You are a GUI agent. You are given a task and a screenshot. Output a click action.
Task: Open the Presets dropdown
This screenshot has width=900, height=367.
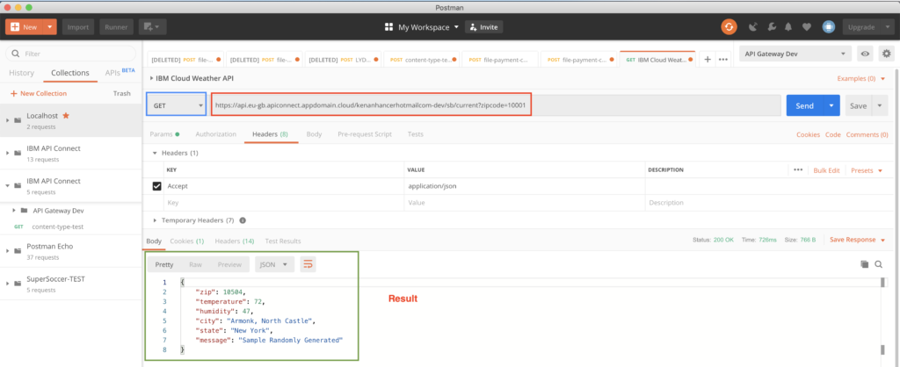[x=867, y=170]
